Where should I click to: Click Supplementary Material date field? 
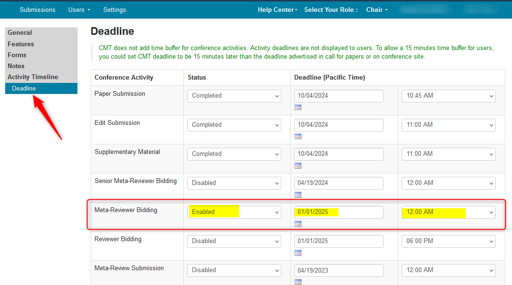tap(339, 154)
